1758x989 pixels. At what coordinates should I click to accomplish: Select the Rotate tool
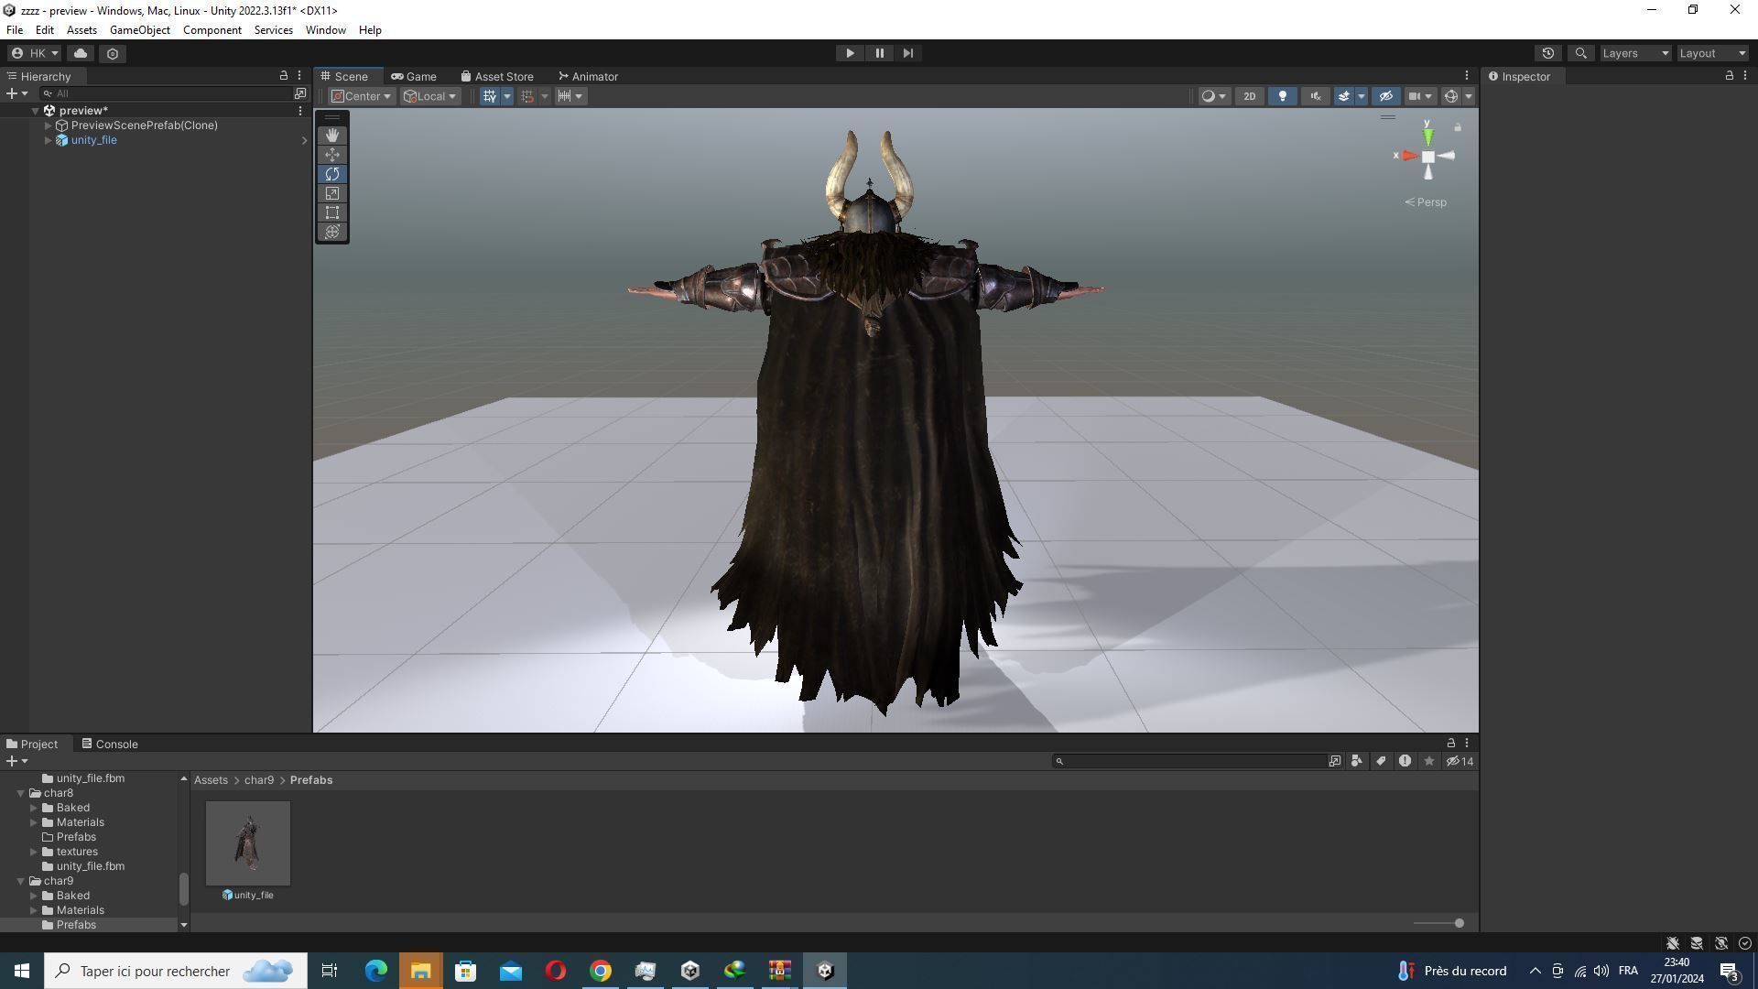332,174
